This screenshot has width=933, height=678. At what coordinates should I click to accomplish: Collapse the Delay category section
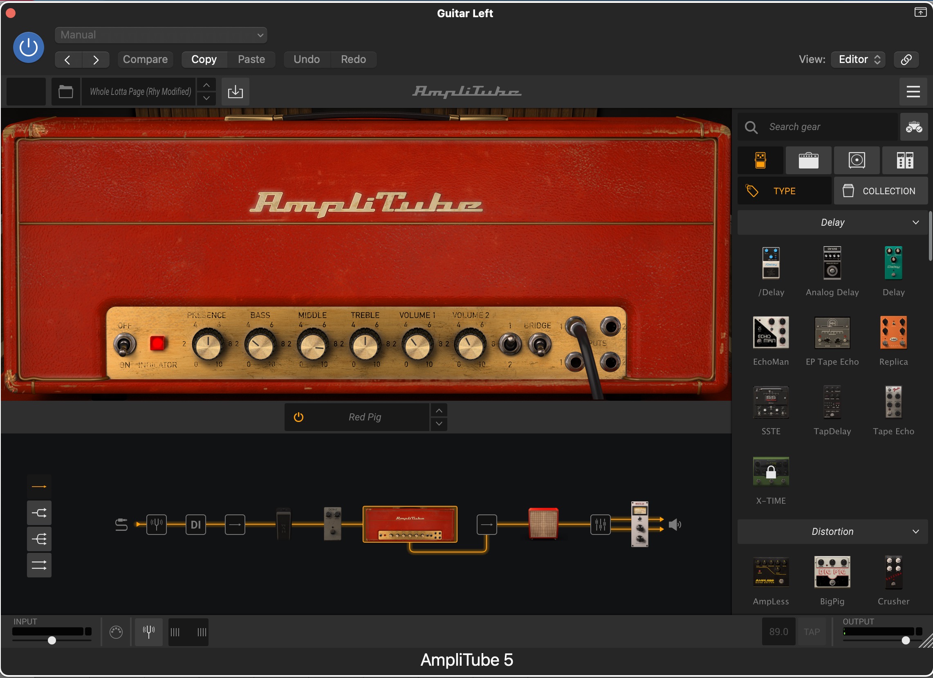832,222
